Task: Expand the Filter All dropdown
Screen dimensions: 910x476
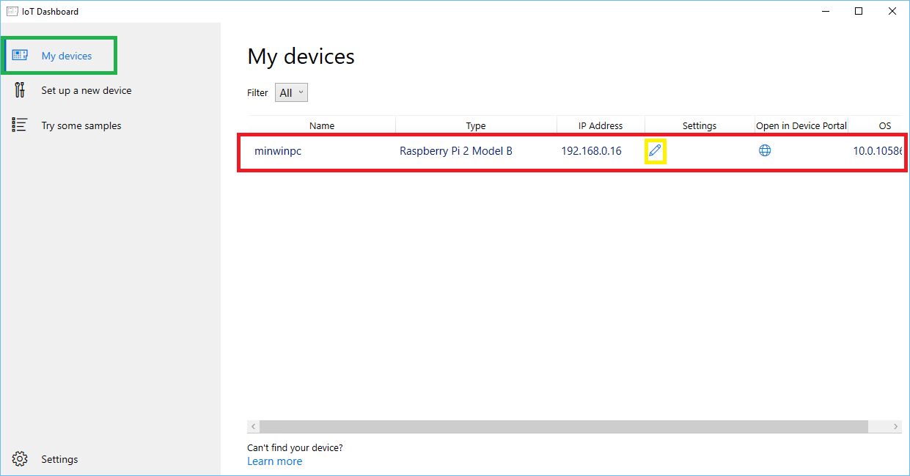Action: click(291, 92)
